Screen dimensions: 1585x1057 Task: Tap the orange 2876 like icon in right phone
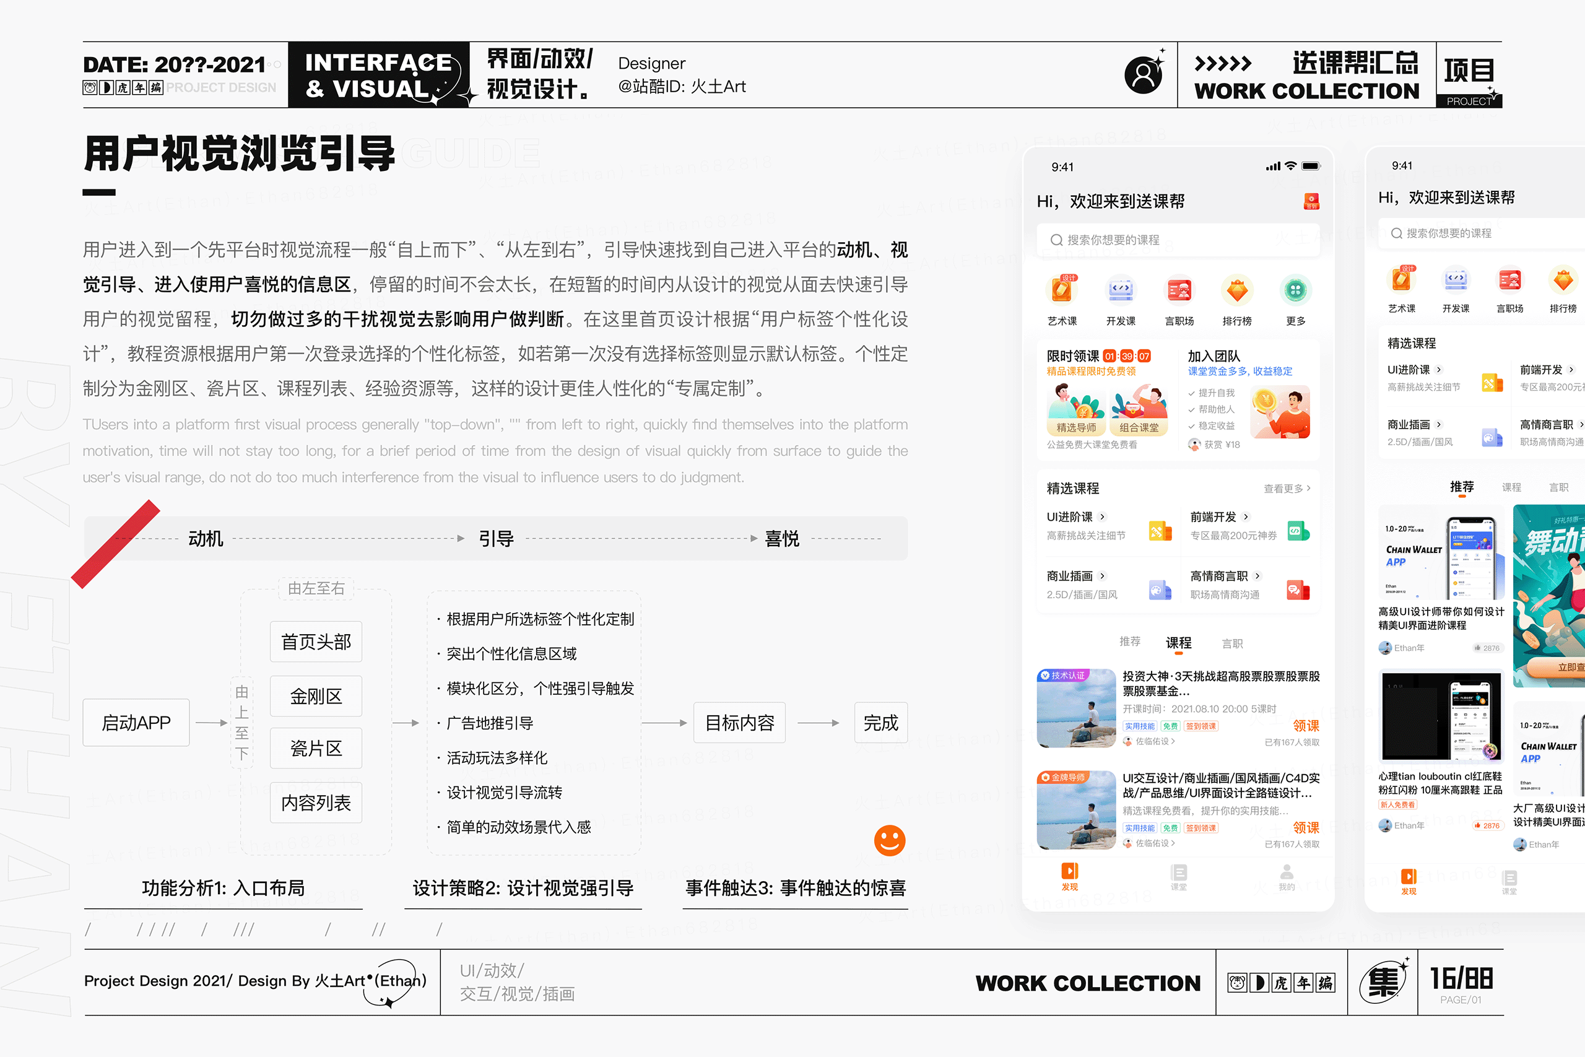[1478, 825]
